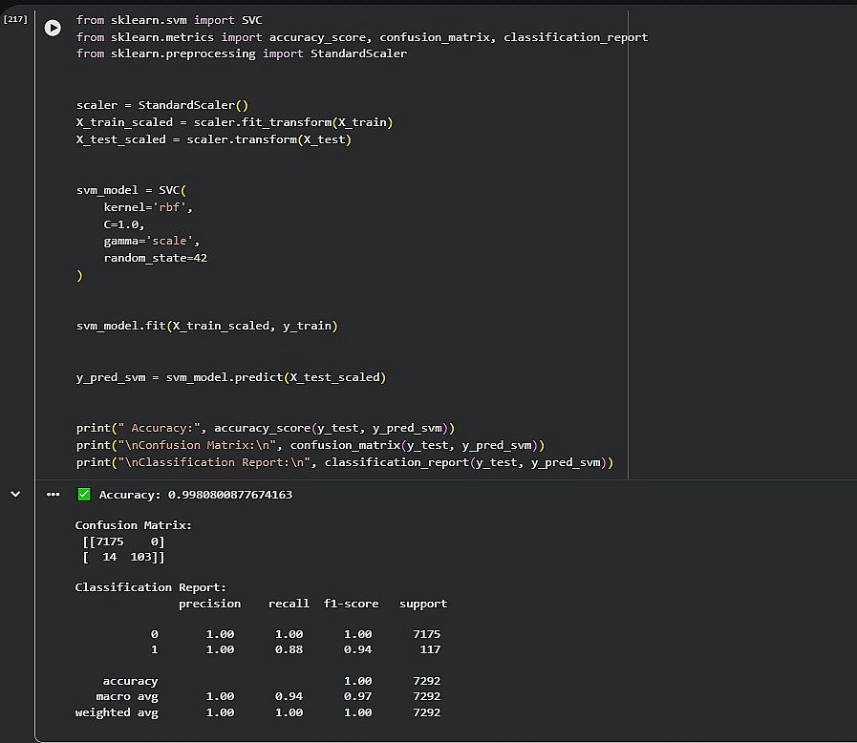857x743 pixels.
Task: Click the [217] execution count label
Action: pos(15,19)
